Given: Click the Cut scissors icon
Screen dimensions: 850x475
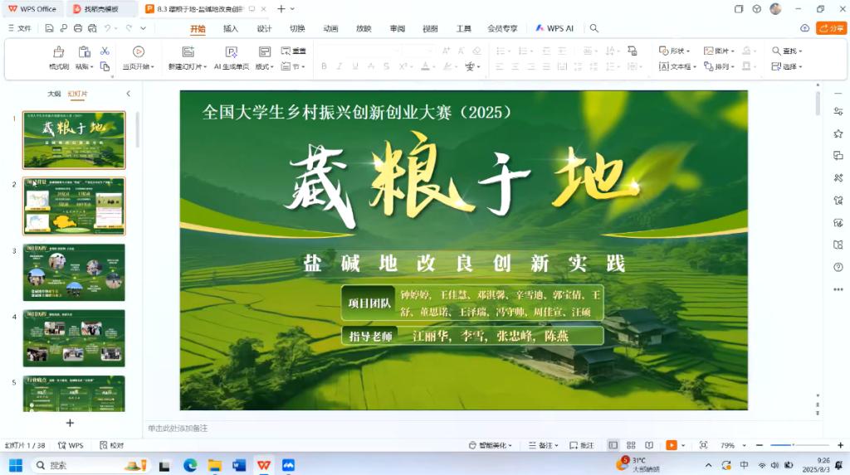Looking at the screenshot, I should (105, 51).
